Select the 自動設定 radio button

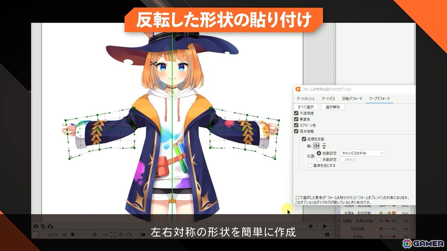click(x=318, y=153)
